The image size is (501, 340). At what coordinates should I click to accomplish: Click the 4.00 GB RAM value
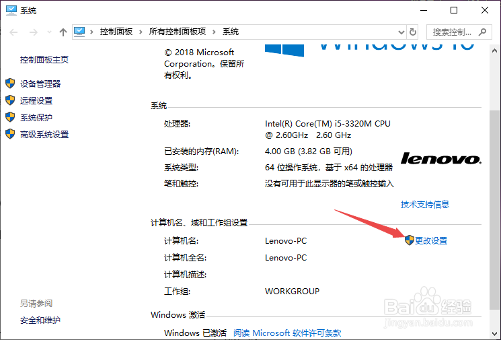coord(309,151)
